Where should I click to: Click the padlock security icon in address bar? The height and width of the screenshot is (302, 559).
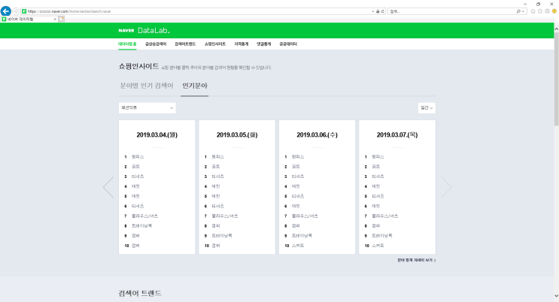(378, 11)
